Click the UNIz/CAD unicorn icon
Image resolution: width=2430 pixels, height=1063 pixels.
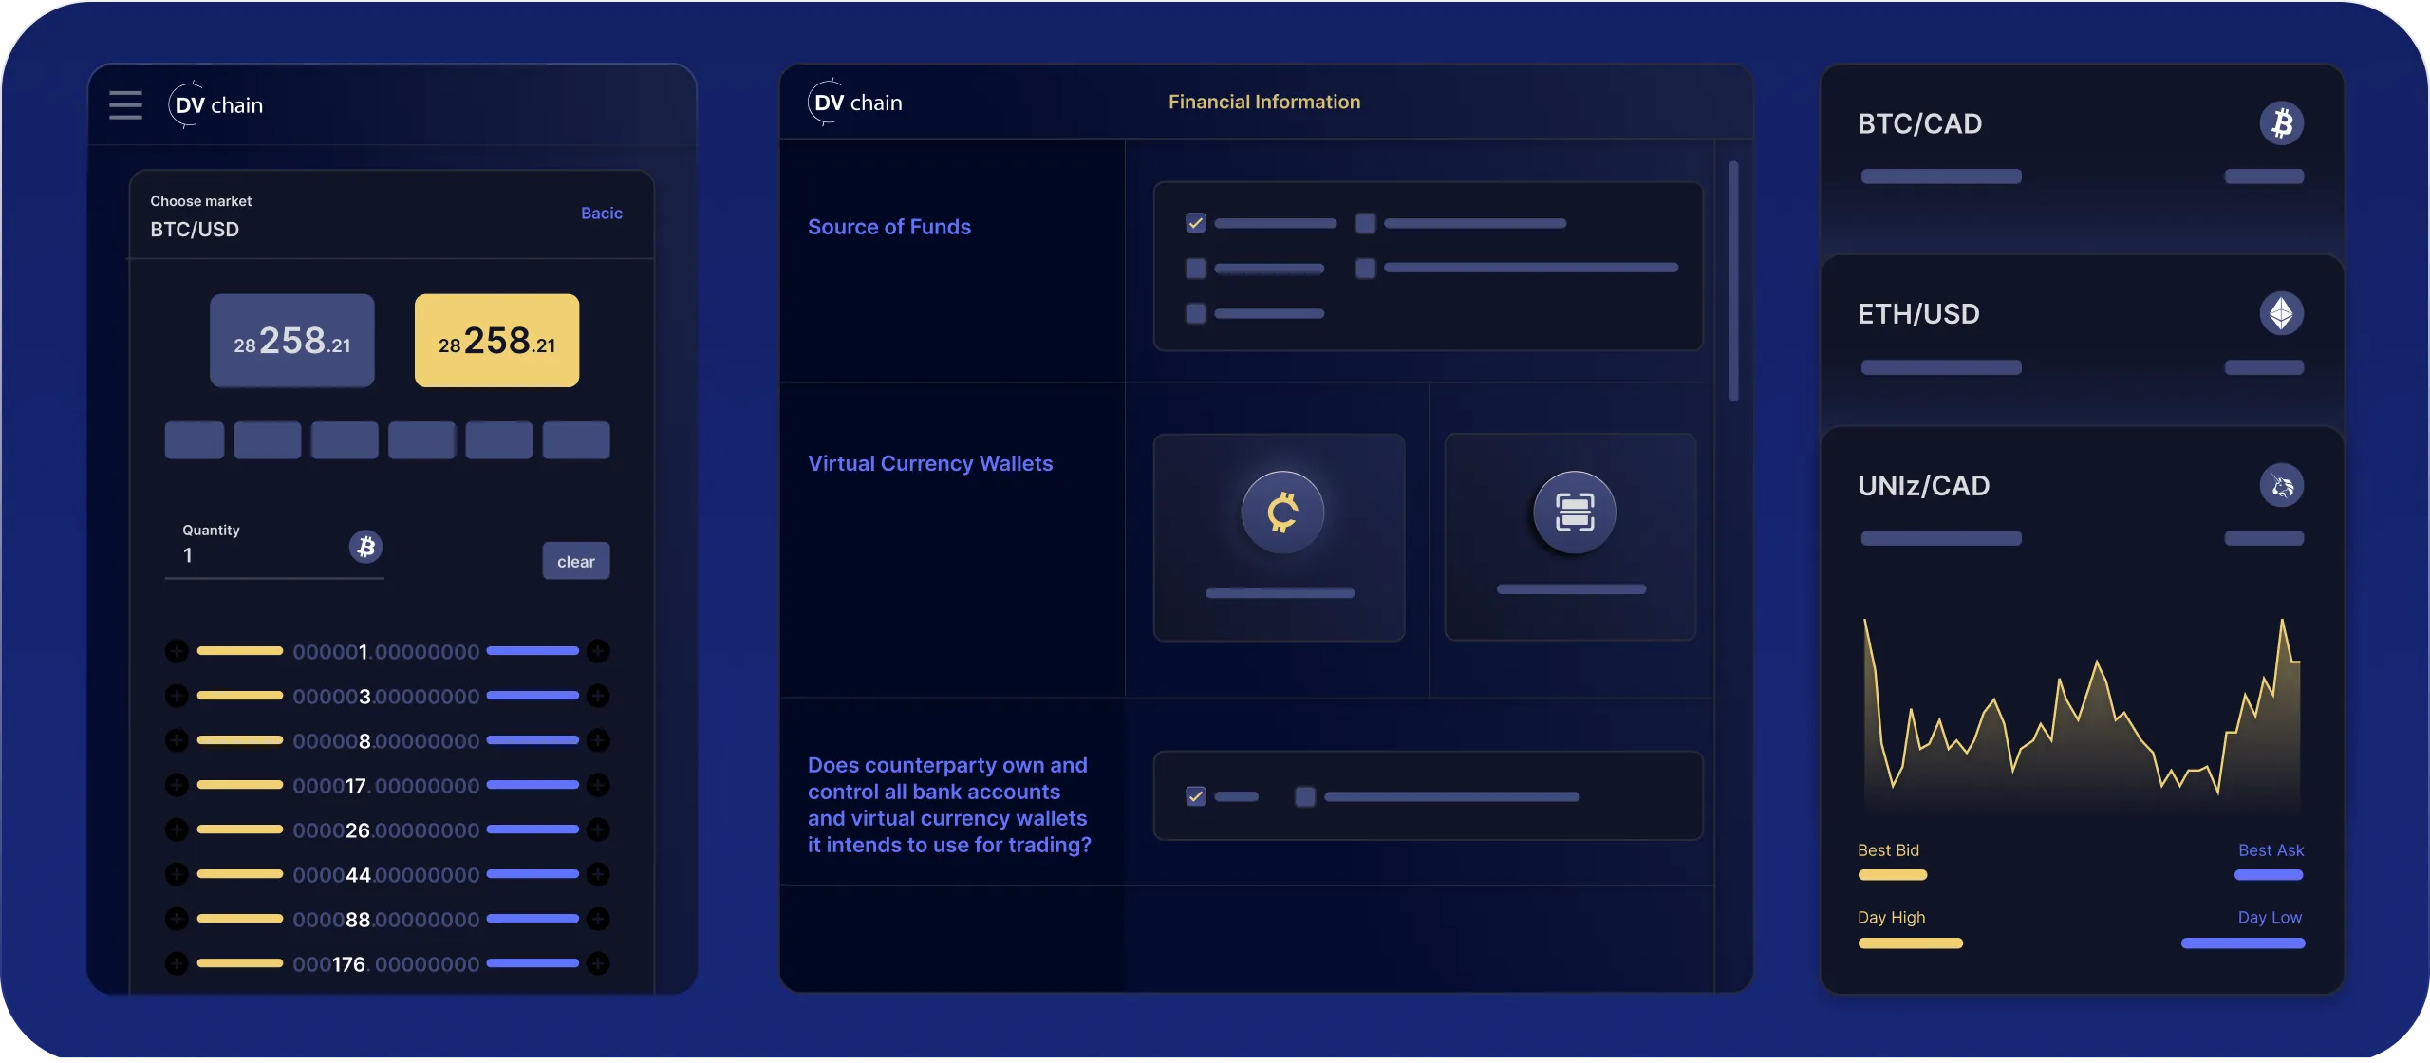pos(2281,486)
